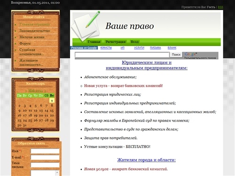
Task: Open the Регистрация tab
Action: tap(116, 42)
